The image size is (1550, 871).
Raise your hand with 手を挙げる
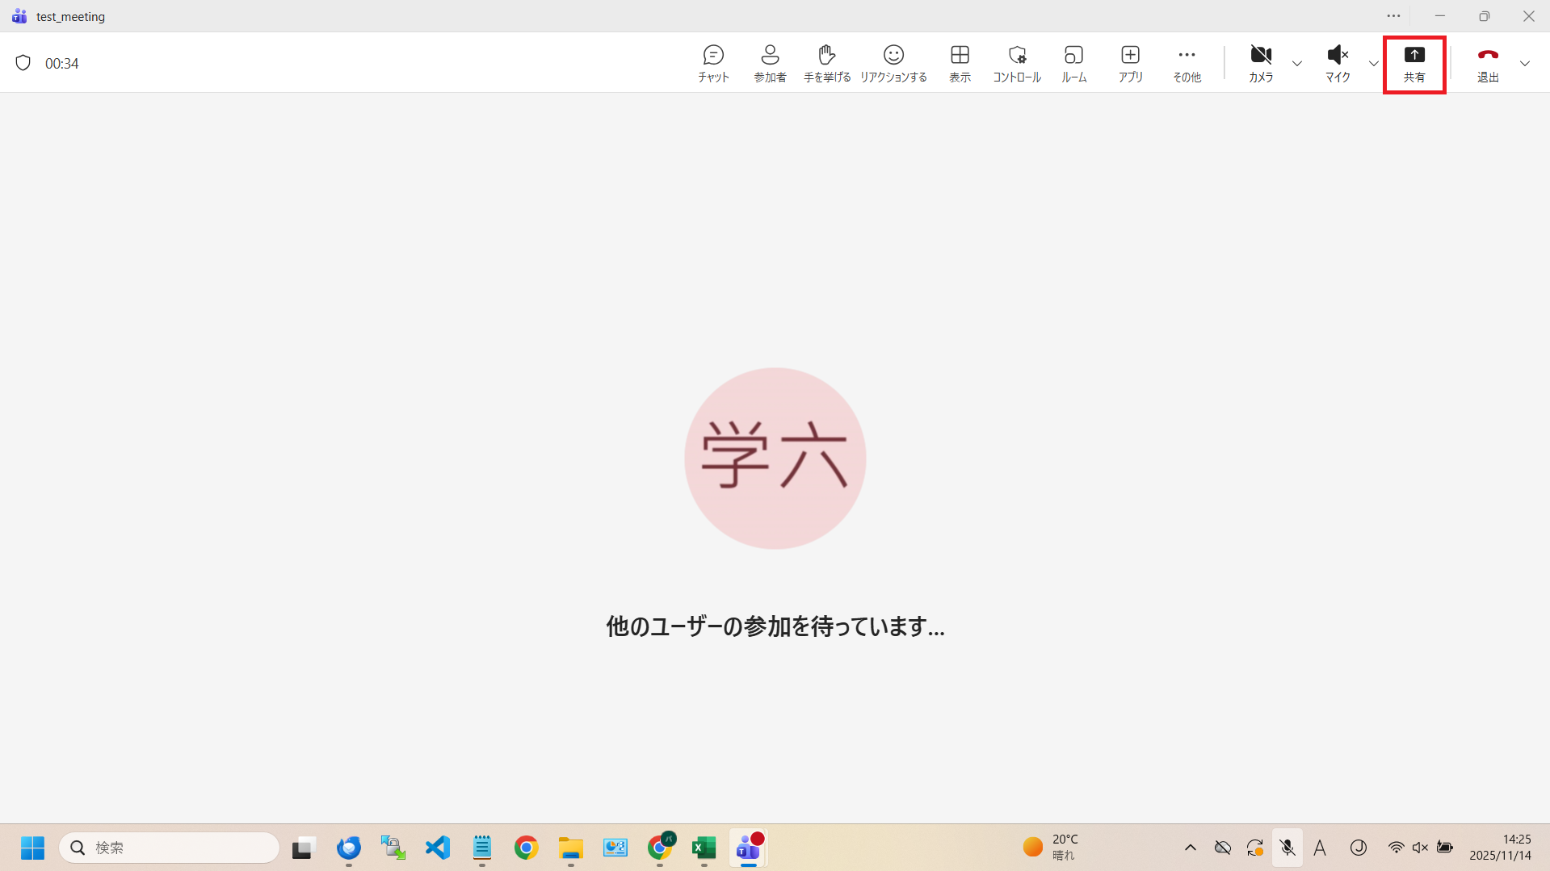826,63
